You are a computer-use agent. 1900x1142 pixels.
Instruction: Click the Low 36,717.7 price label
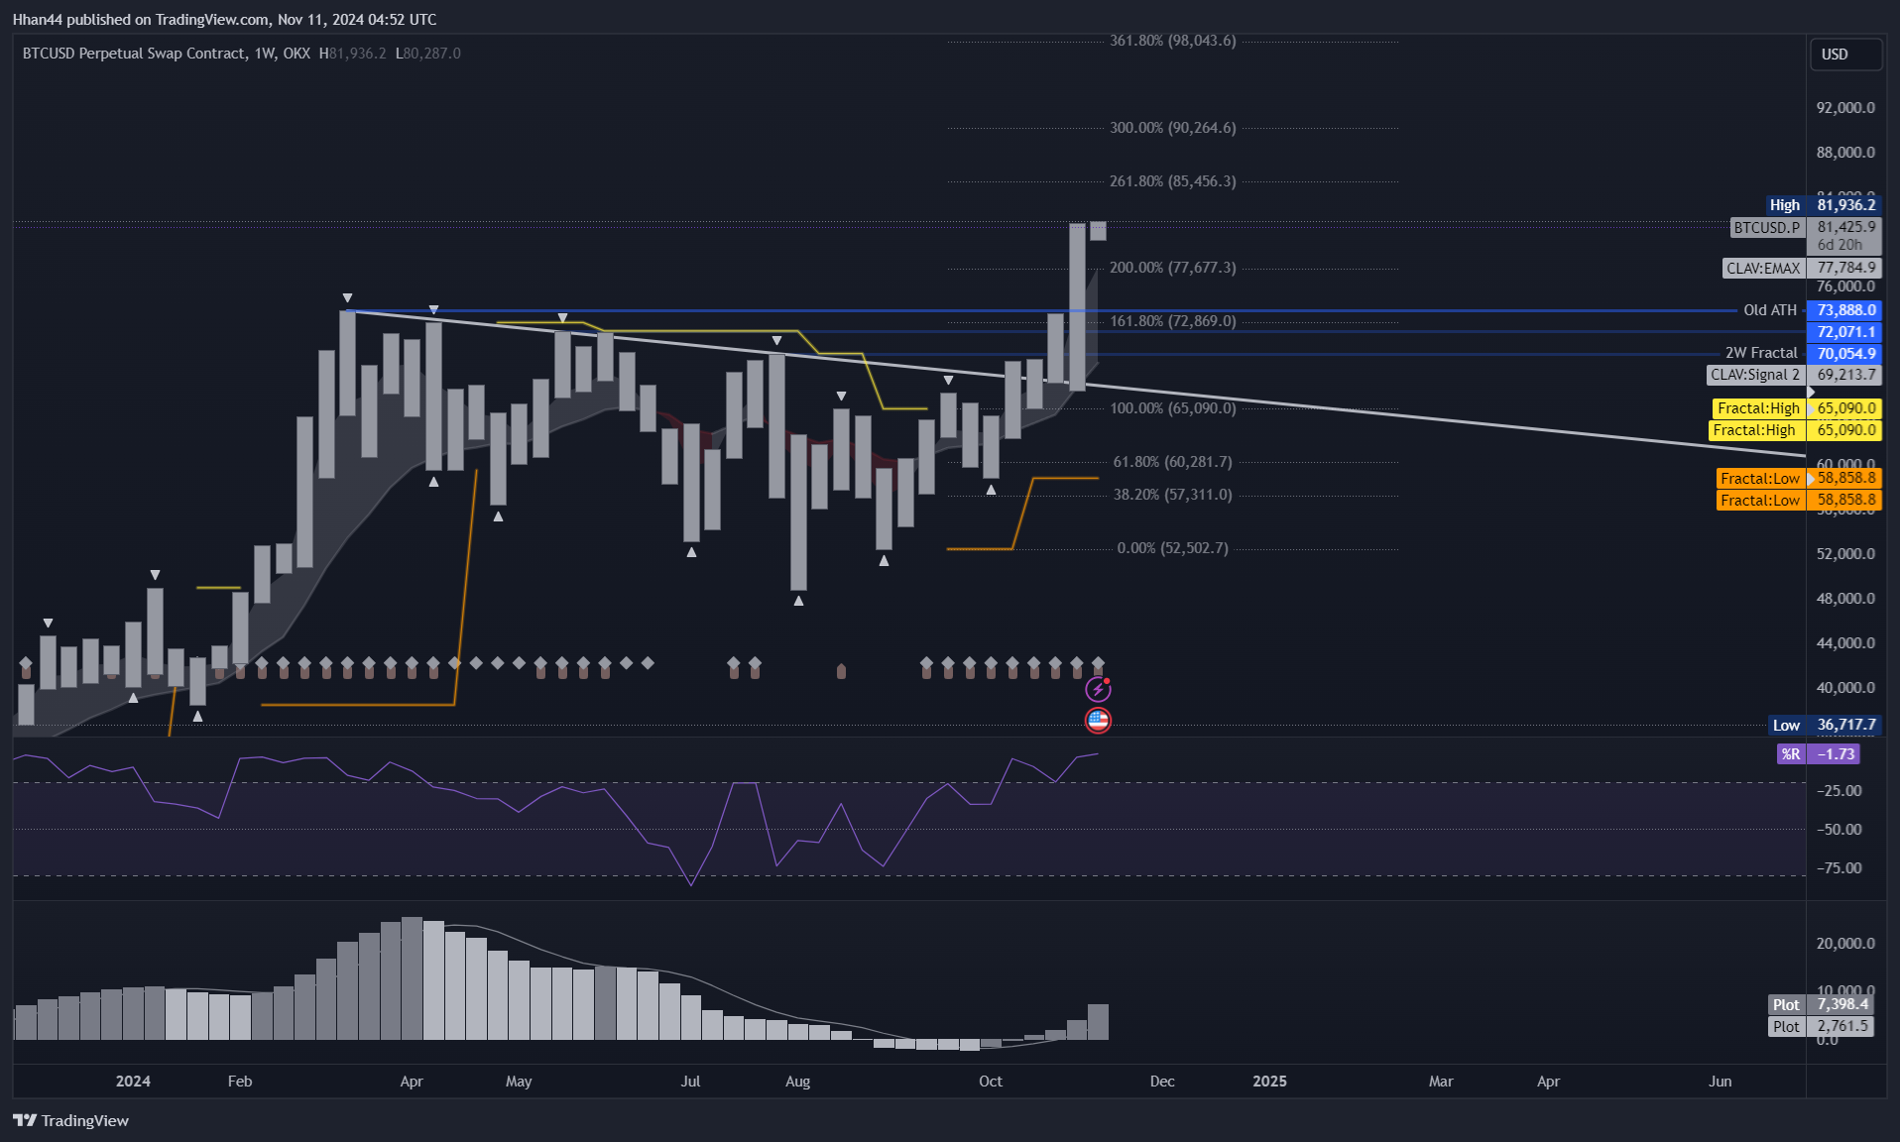pyautogui.click(x=1825, y=726)
